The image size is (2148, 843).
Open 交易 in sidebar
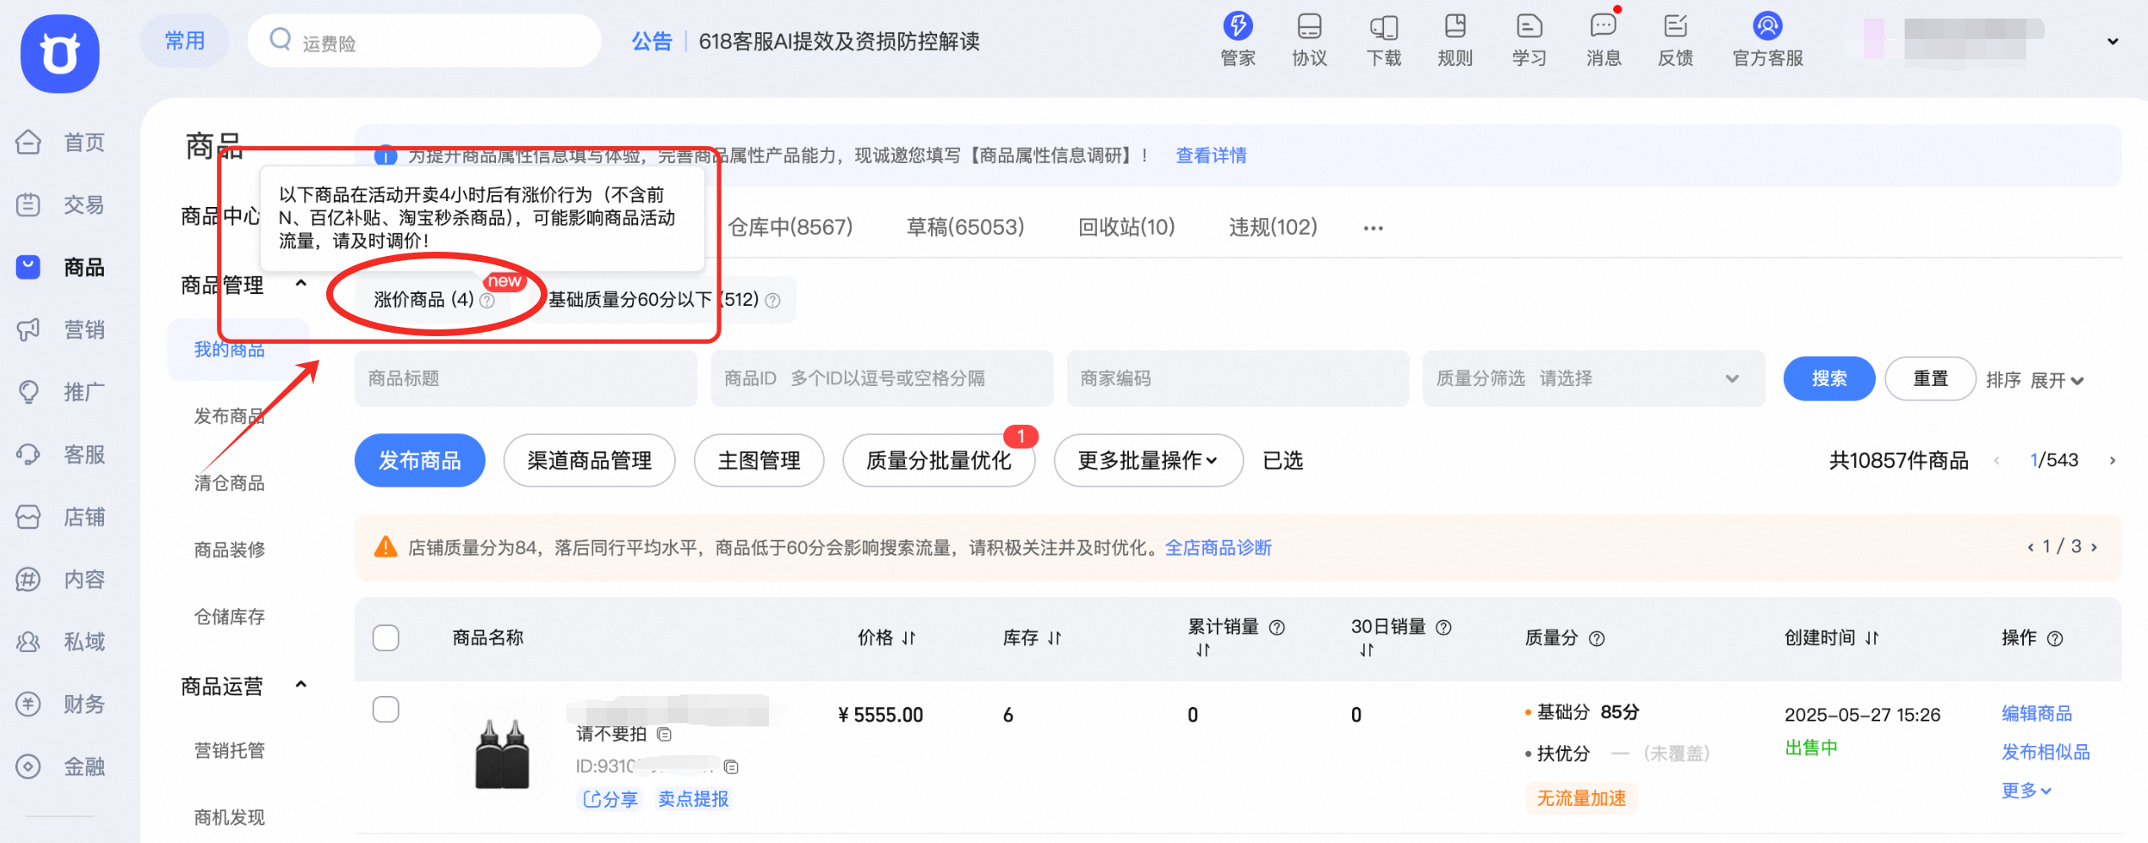[x=61, y=204]
